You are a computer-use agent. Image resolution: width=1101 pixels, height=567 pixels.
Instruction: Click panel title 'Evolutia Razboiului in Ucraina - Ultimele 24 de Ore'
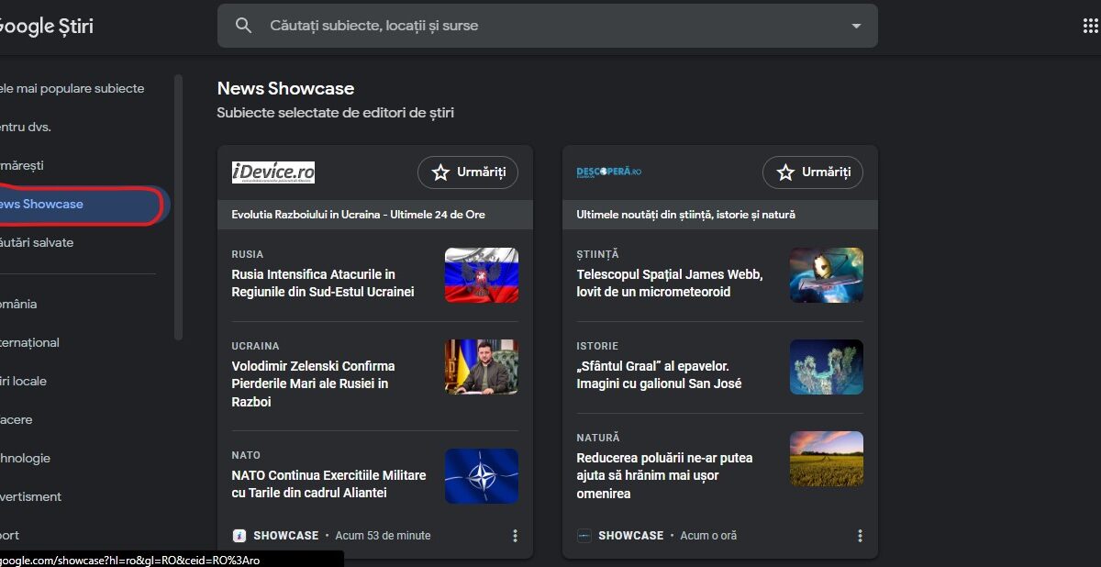click(358, 215)
